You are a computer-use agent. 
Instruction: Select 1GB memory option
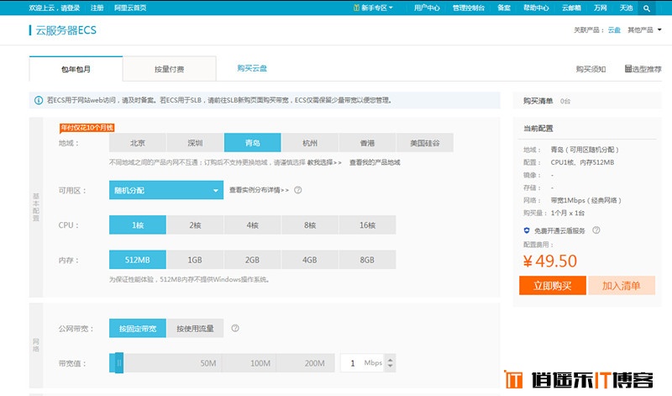(x=195, y=260)
